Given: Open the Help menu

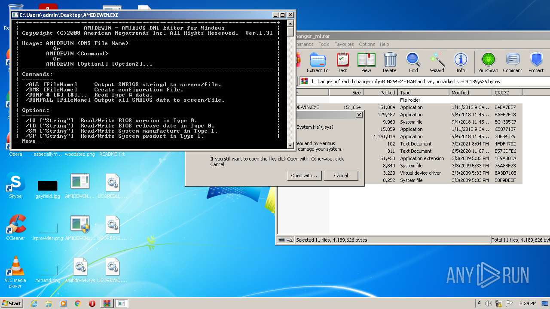Looking at the screenshot, I should (384, 44).
